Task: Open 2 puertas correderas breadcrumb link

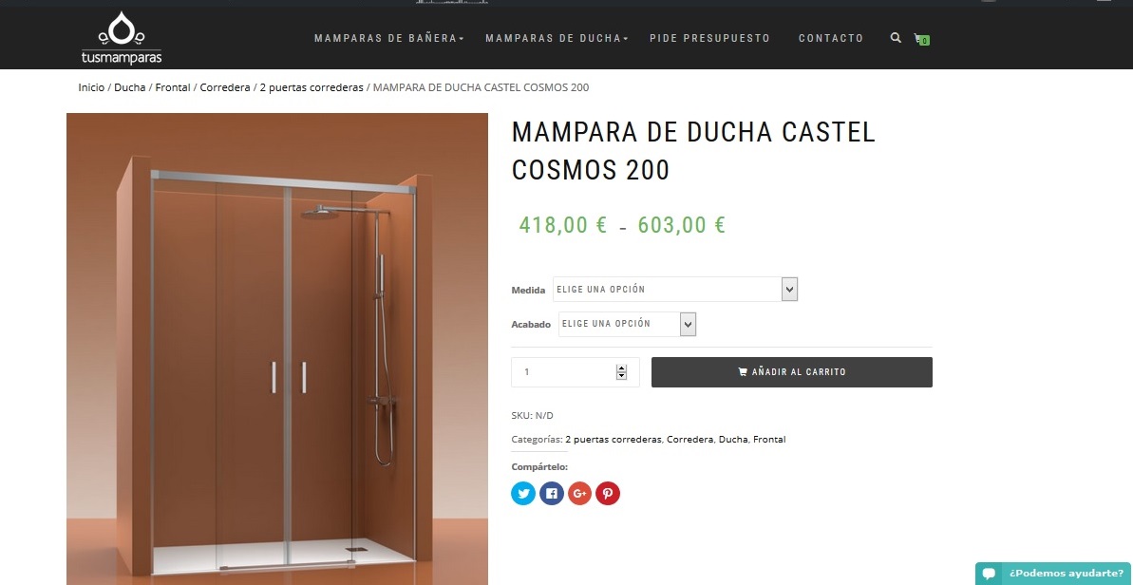Action: (312, 87)
